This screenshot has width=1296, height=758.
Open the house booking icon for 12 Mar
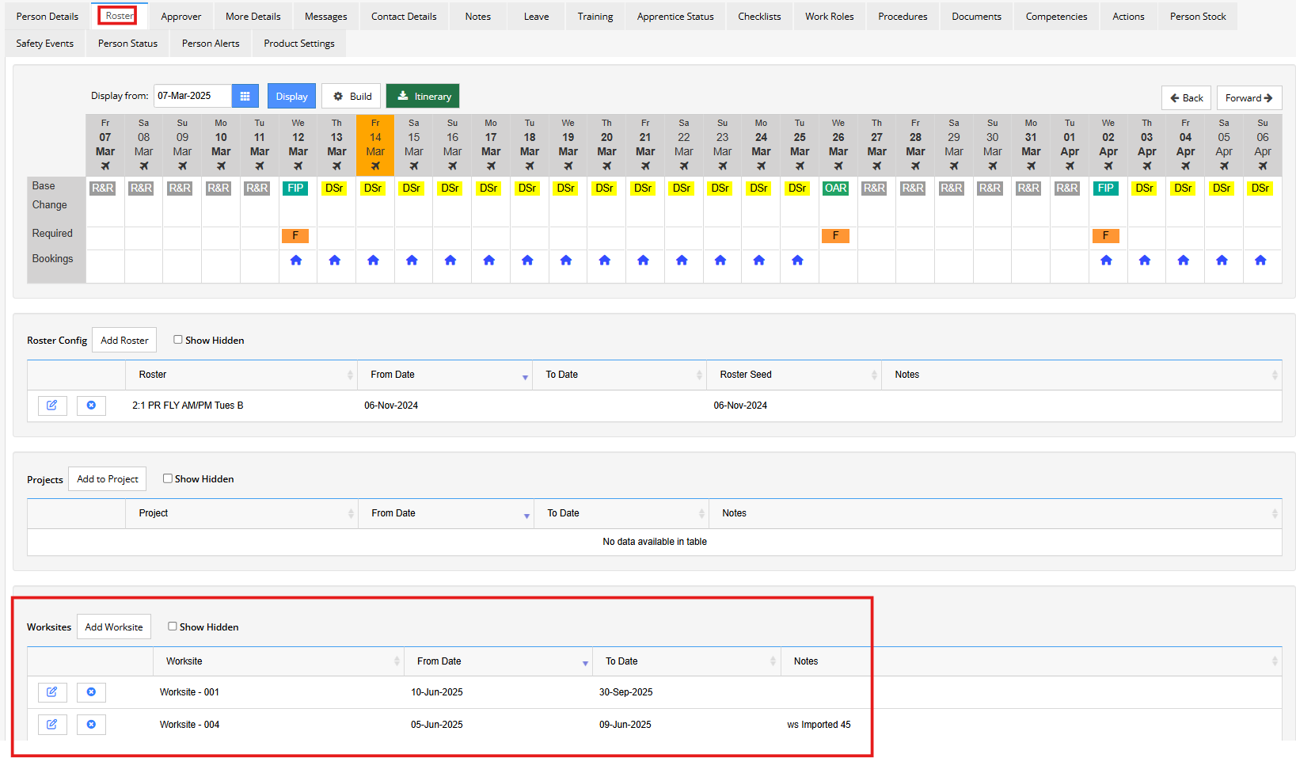[x=296, y=261]
